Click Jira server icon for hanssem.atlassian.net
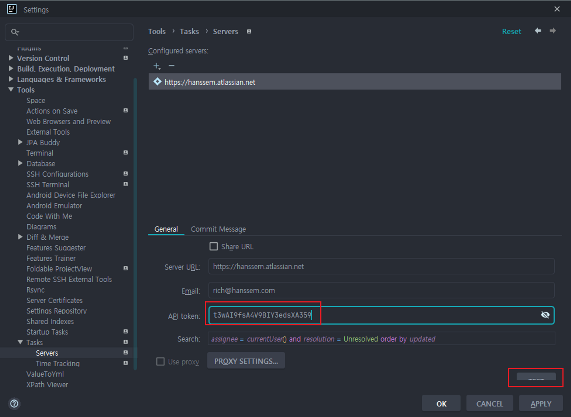571x417 pixels. coord(158,82)
